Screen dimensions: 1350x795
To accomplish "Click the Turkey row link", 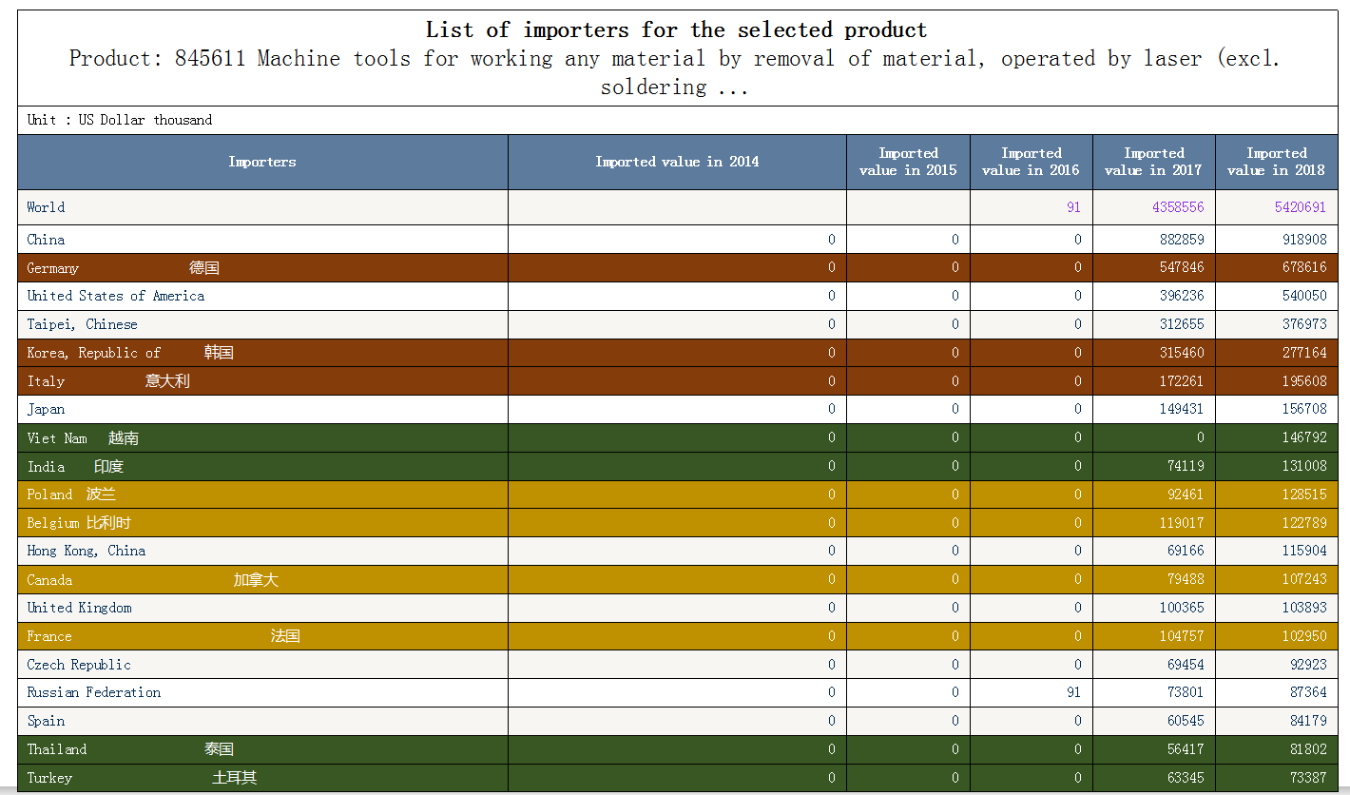I will click(x=49, y=778).
